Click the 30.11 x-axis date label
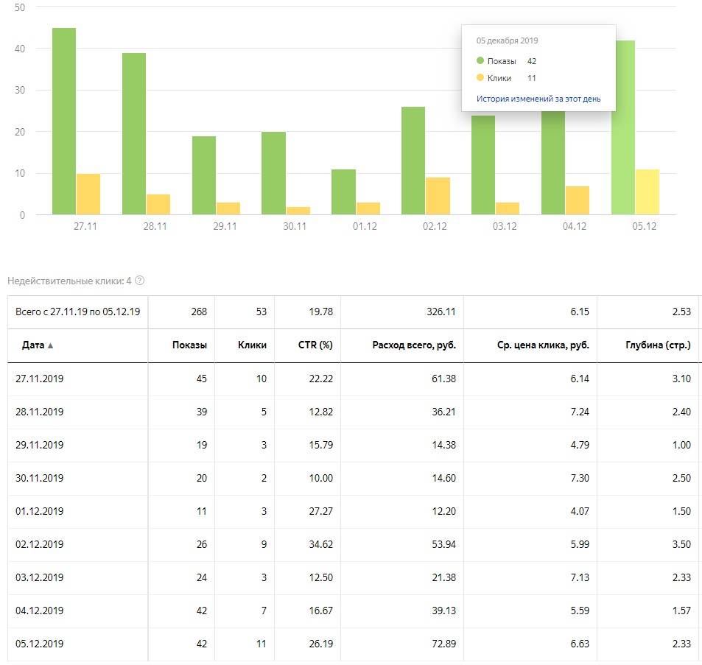Image resolution: width=702 pixels, height=665 pixels. point(295,226)
